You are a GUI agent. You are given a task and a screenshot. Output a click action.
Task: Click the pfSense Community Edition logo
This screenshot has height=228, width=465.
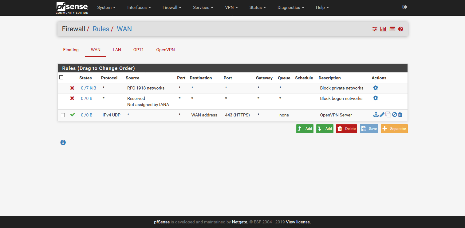[x=72, y=8]
